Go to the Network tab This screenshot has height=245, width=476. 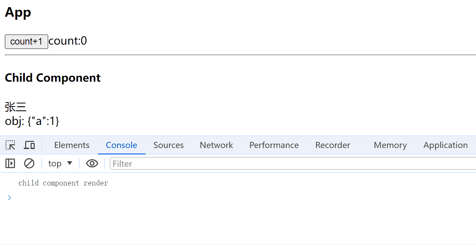(216, 145)
